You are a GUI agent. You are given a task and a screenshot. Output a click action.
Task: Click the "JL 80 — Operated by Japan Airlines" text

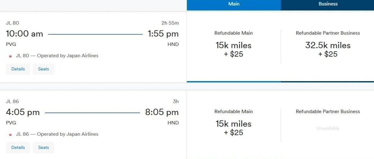pyautogui.click(x=57, y=56)
